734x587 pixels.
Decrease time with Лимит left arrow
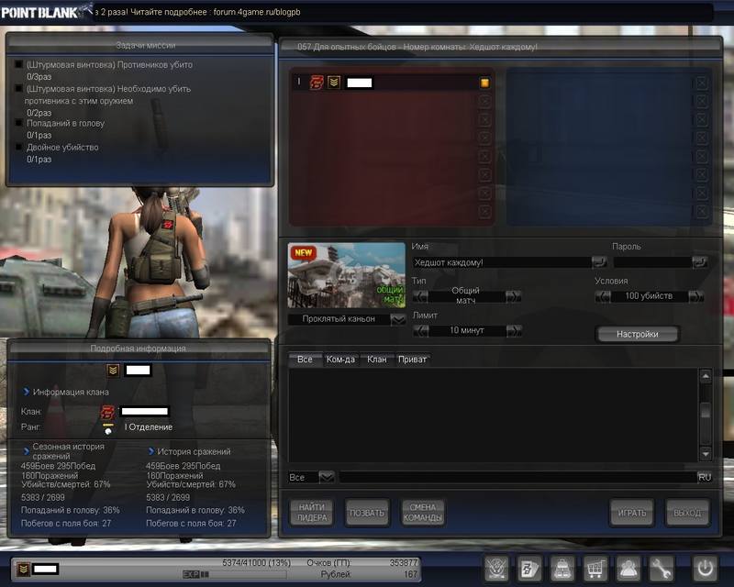tap(420, 330)
